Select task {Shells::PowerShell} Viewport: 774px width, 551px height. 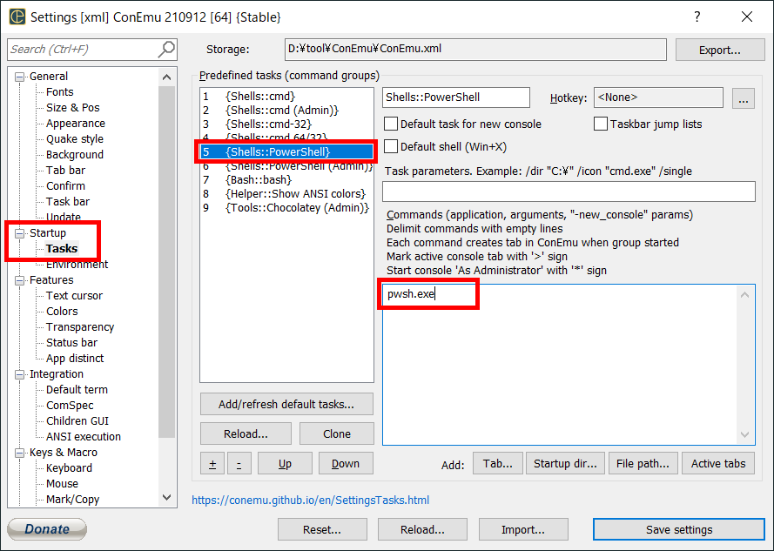pos(286,151)
